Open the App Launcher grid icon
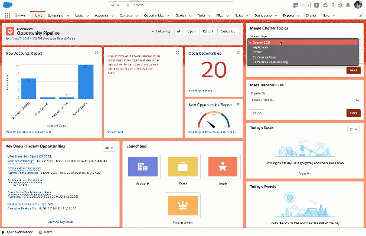The width and height of the screenshot is (366, 236). (7, 15)
